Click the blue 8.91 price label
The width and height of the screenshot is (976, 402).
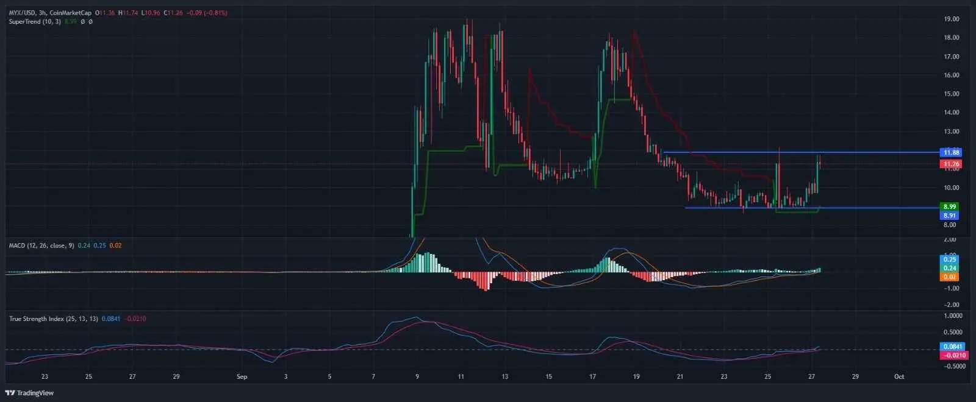pos(949,216)
